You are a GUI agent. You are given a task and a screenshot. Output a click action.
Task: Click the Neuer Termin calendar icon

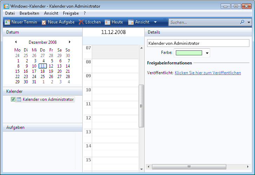coord(7,22)
